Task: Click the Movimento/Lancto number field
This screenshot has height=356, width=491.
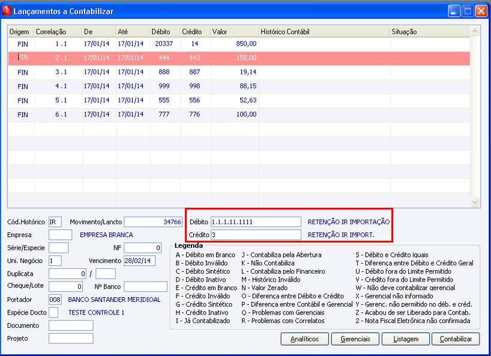Action: tap(152, 222)
